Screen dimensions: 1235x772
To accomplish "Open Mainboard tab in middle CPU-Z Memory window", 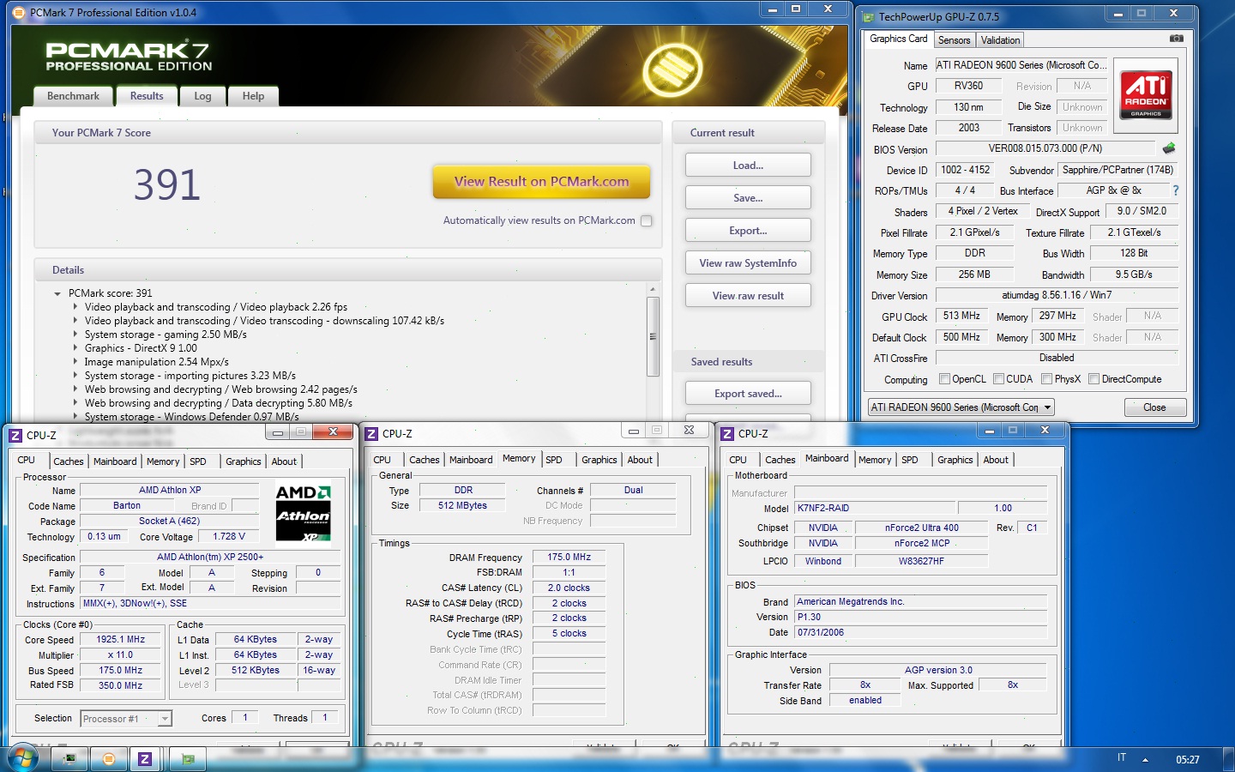I will coord(471,460).
